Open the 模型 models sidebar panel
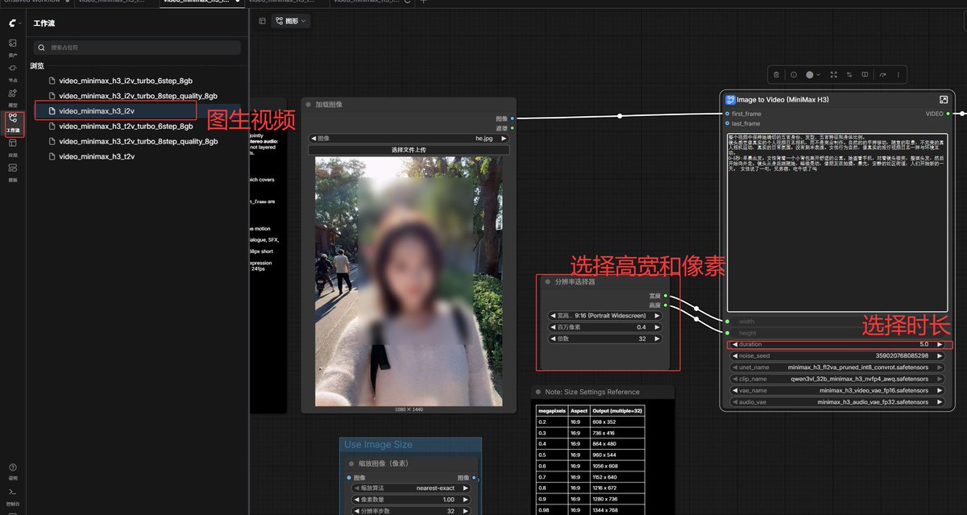This screenshot has height=515, width=967. click(x=12, y=97)
